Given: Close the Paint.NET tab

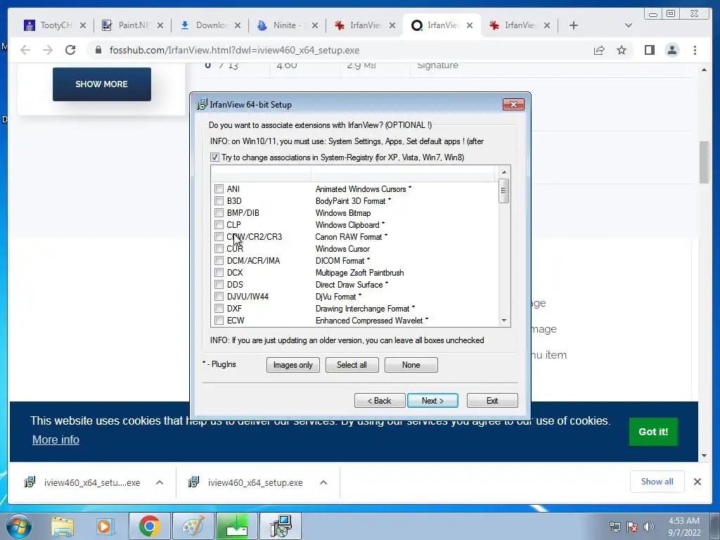Looking at the screenshot, I should 160,26.
